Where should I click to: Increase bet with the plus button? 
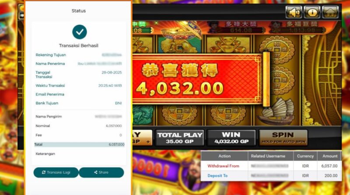[x=148, y=142]
